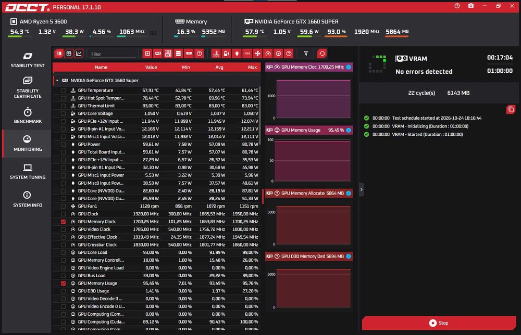521x335 pixels.
Task: Enable the GPU Power sensor checkbox
Action: (x=63, y=145)
